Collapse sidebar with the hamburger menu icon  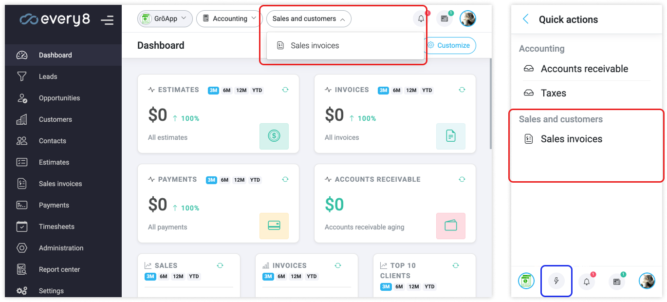coord(107,20)
